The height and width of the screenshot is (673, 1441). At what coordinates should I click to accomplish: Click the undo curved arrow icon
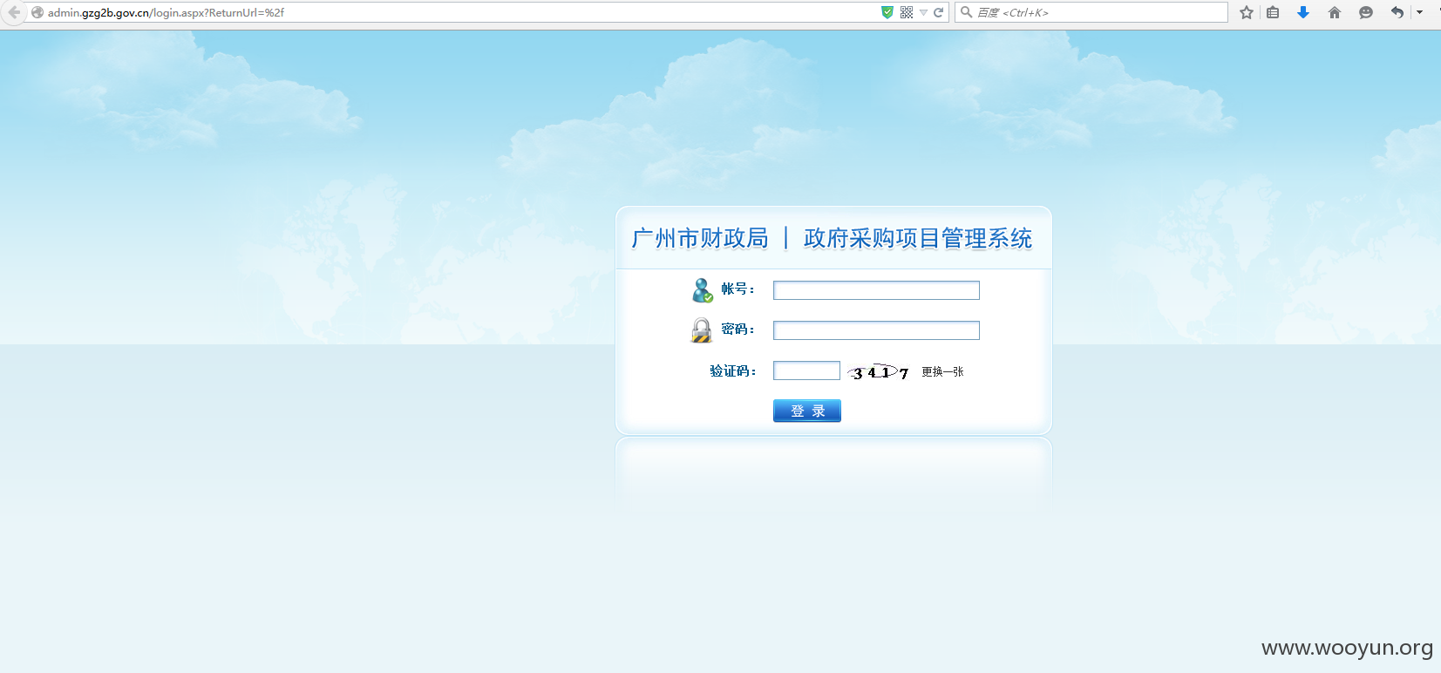coord(1397,12)
